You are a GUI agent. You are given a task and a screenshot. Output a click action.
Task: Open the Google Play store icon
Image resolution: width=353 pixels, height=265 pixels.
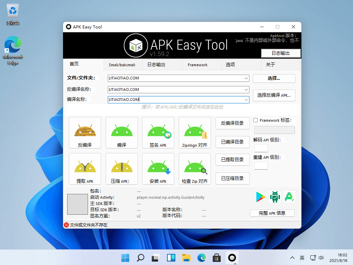click(x=261, y=197)
